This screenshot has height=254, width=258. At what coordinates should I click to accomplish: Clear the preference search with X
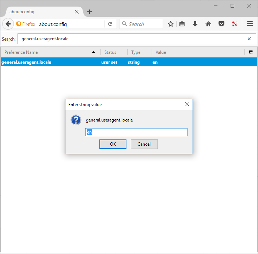click(x=249, y=39)
